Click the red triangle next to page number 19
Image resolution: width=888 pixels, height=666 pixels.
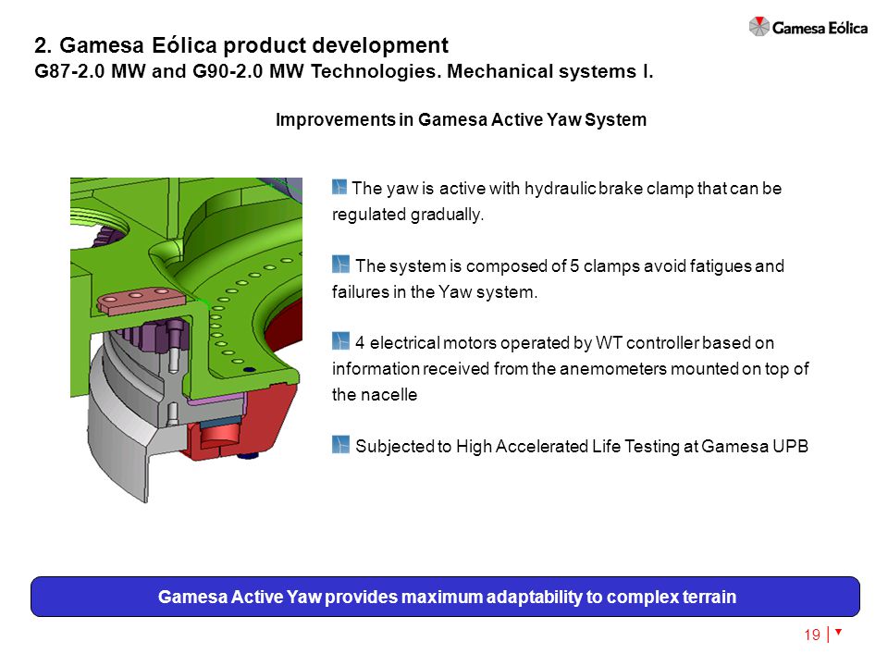click(x=839, y=632)
